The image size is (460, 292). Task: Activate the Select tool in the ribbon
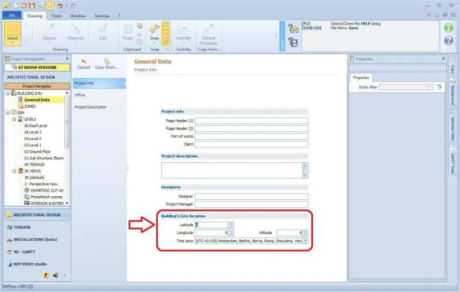click(12, 33)
